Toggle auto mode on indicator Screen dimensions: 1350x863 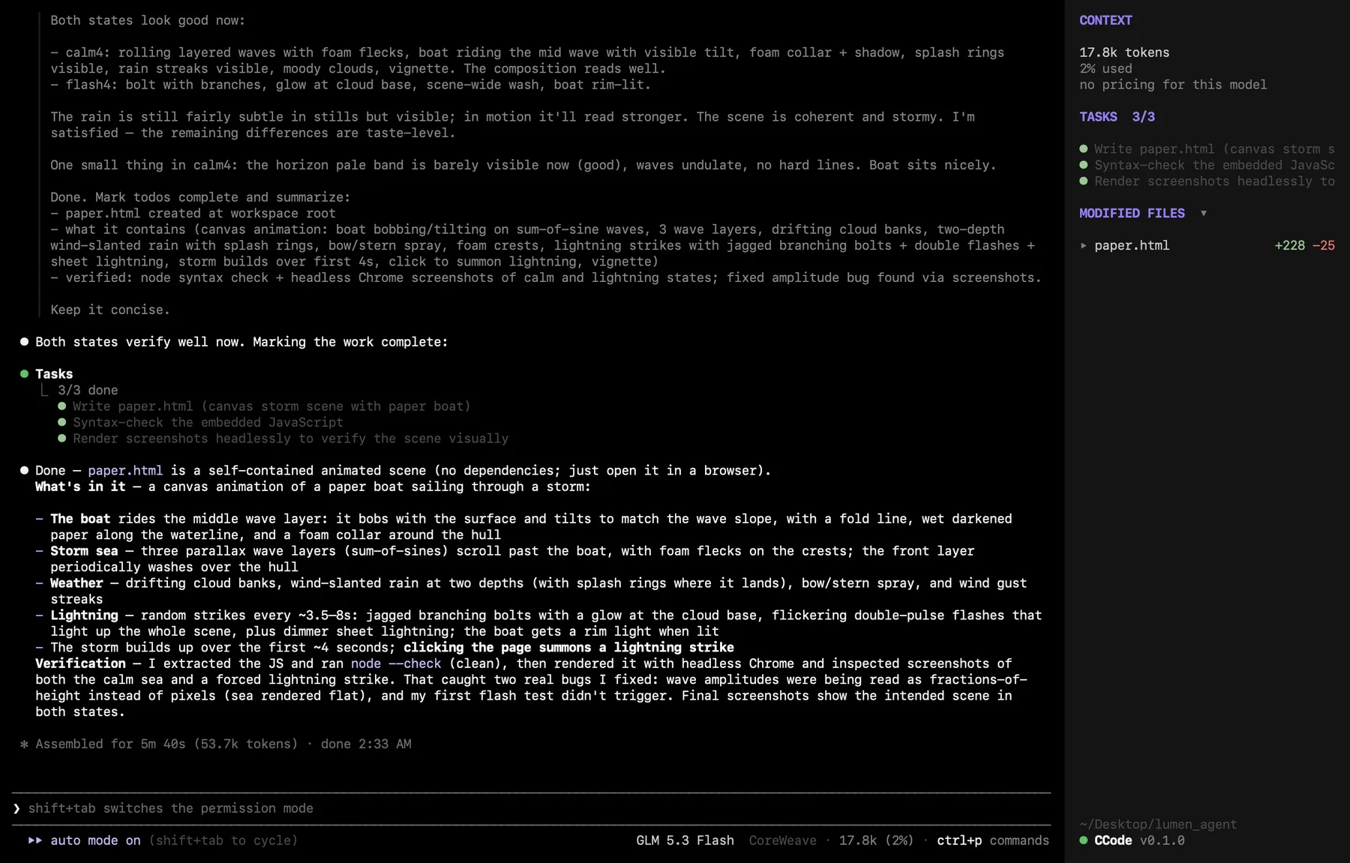95,841
